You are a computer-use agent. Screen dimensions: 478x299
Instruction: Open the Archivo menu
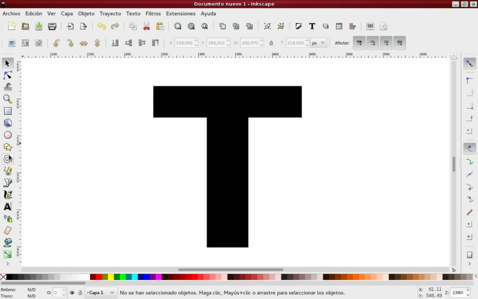click(11, 14)
